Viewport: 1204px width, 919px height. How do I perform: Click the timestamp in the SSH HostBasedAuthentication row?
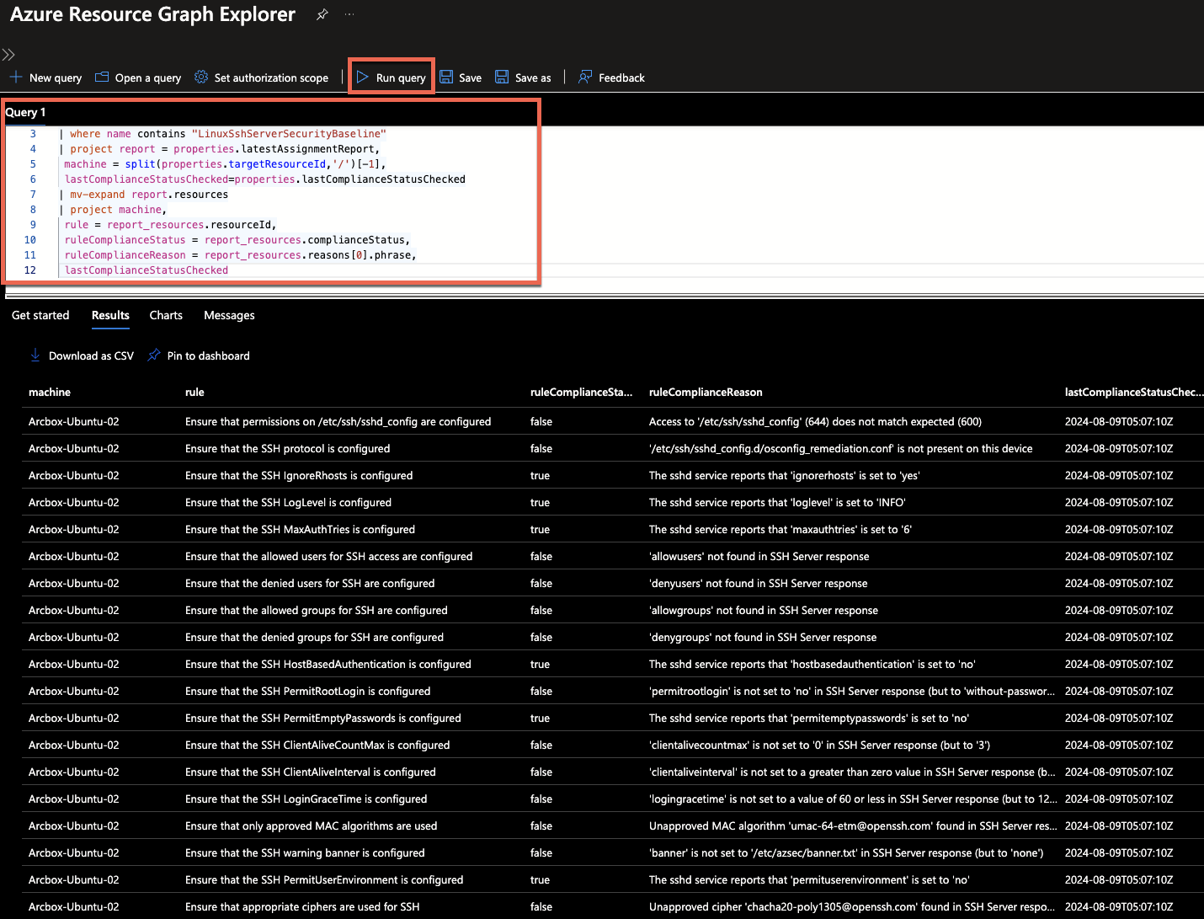pyautogui.click(x=1119, y=665)
